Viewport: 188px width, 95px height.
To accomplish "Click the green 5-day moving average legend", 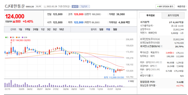I will tap(7, 37).
